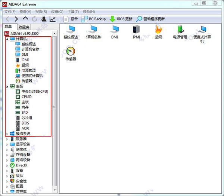The image size is (224, 196).
Task: Open the 传感器 gauge icon in right pane
Action: [71, 54]
